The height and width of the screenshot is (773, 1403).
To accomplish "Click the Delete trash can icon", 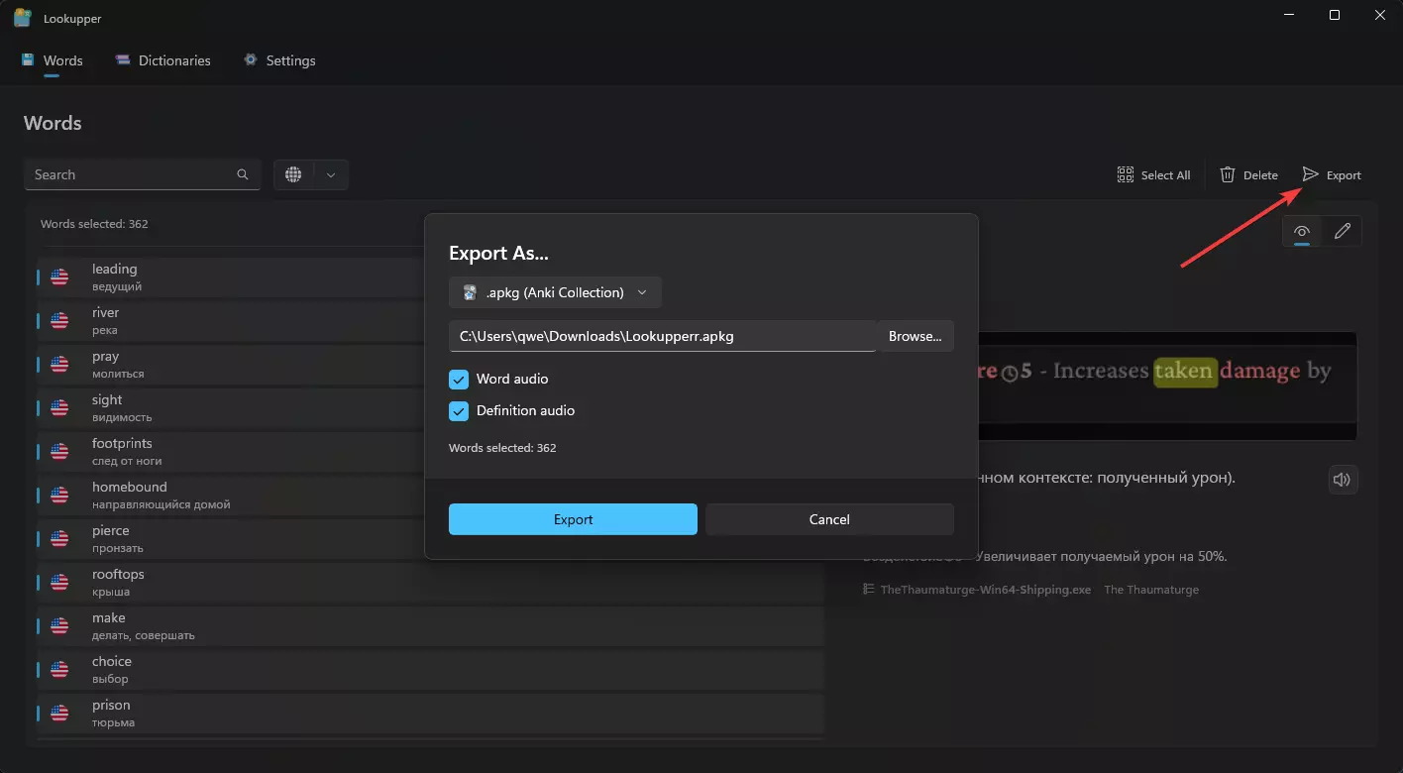I will tap(1228, 174).
